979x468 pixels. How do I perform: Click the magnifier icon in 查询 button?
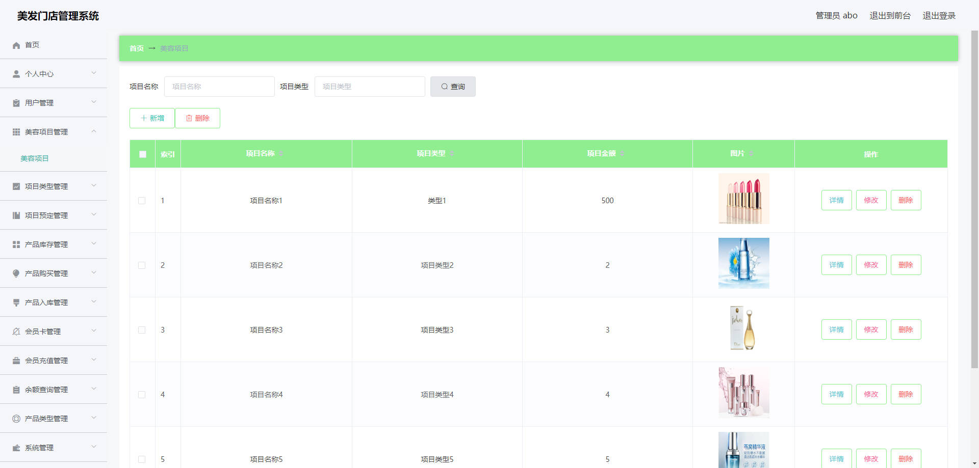pyautogui.click(x=445, y=87)
